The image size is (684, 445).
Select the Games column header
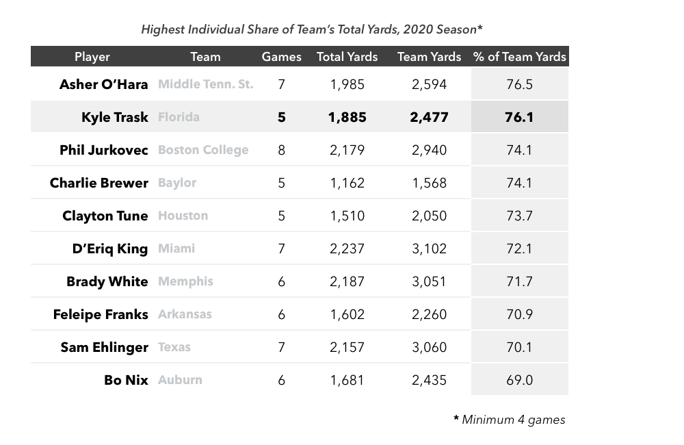click(x=281, y=57)
